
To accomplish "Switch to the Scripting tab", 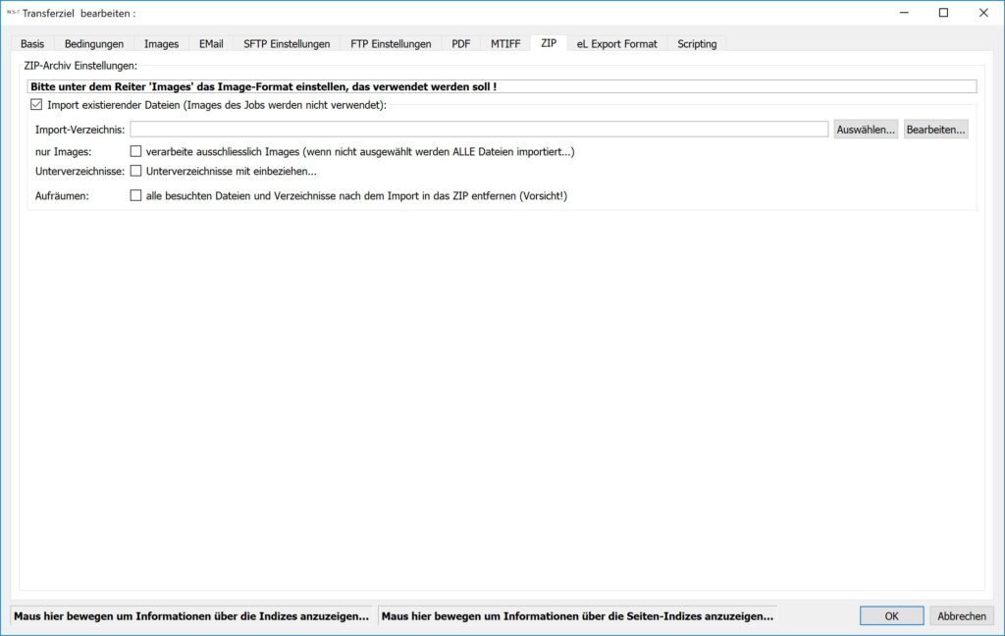I will [697, 43].
